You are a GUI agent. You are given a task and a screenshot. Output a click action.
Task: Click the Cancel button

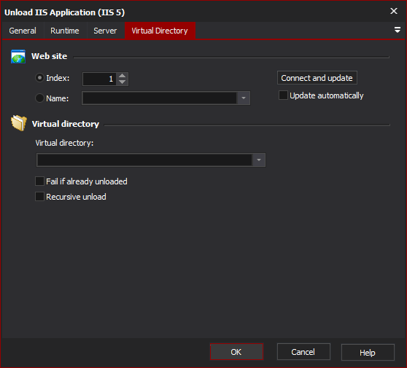(303, 352)
